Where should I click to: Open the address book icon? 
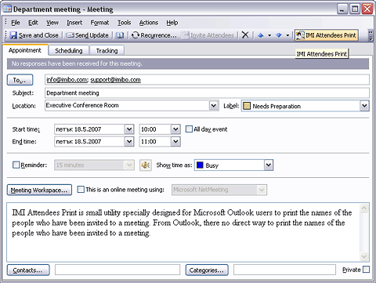click(120, 35)
